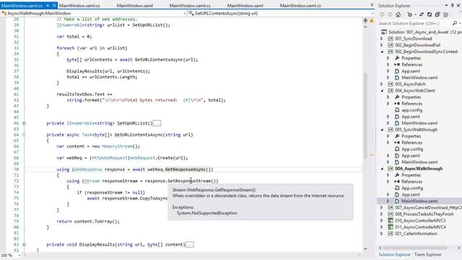Collapse the 005_SyncWalkthrough project
Image resolution: width=462 pixels, height=260 pixels.
(382, 130)
